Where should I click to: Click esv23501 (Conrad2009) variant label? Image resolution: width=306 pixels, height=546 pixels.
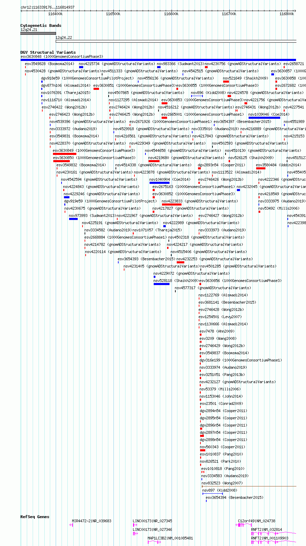coord(221,403)
